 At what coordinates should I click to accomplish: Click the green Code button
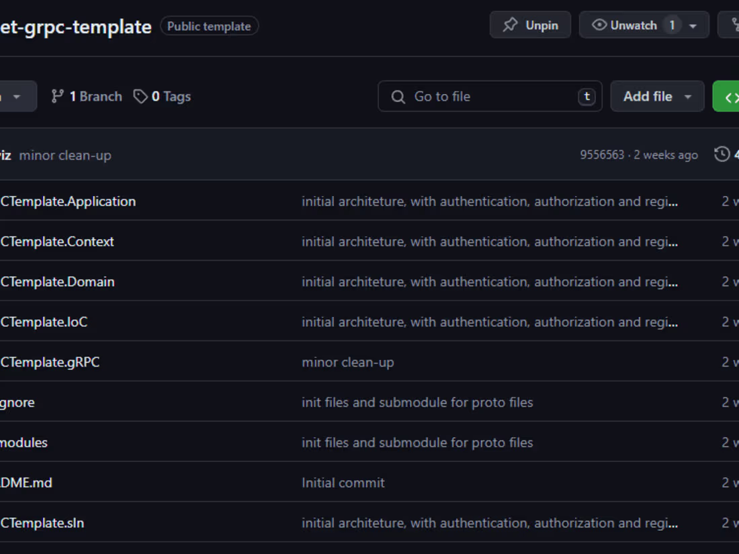click(730, 96)
